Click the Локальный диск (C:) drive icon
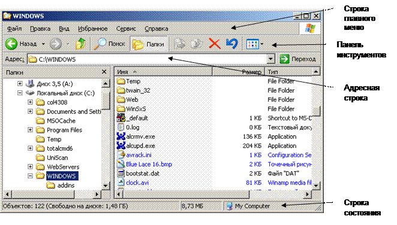Image resolution: width=397 pixels, height=225 pixels. click(x=30, y=93)
